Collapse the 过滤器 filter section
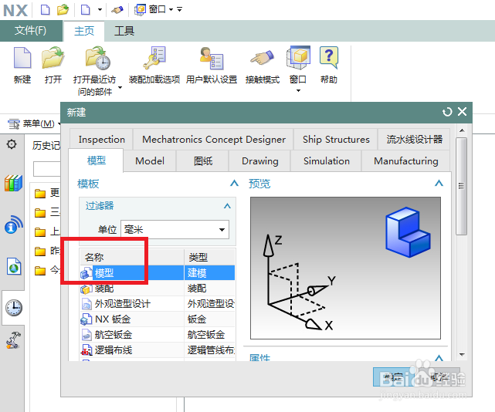The height and width of the screenshot is (412, 495). 227,206
